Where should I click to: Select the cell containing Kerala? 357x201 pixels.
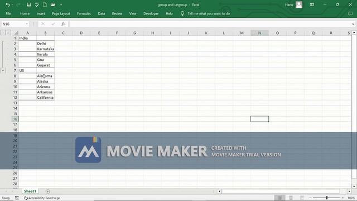45,54
